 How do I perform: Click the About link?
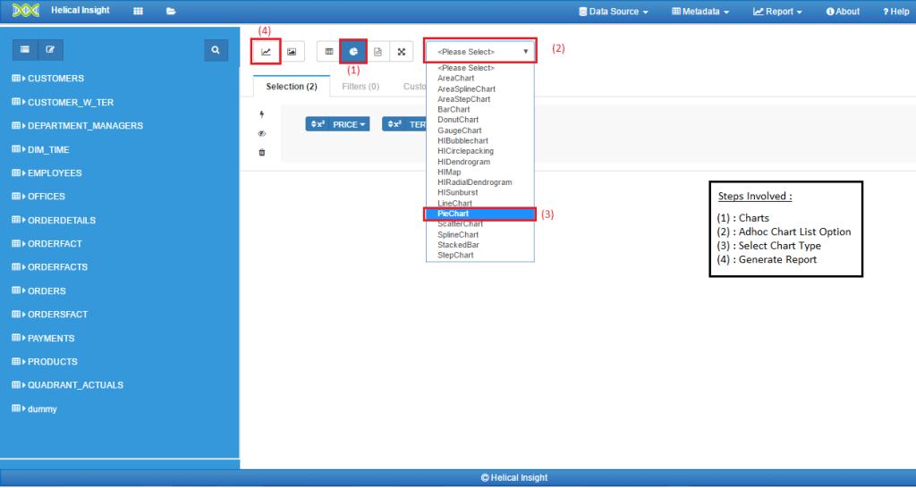pyautogui.click(x=843, y=12)
